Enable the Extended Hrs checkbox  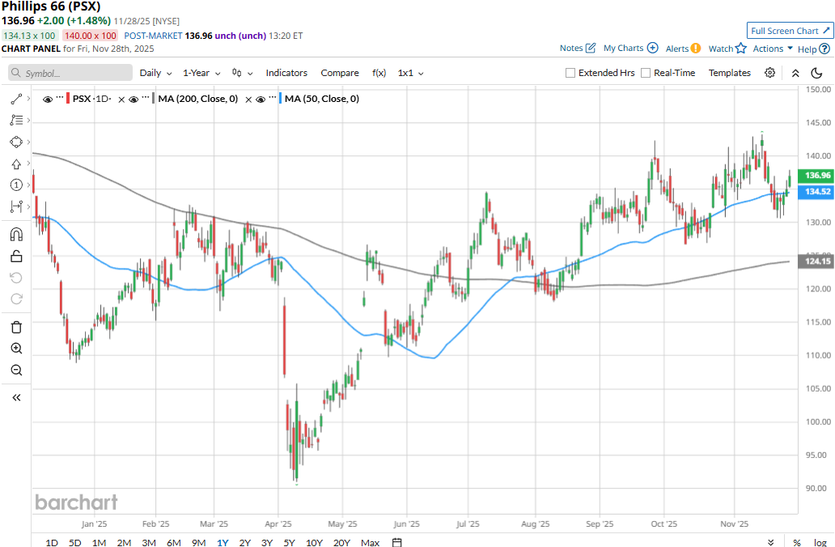coord(570,73)
